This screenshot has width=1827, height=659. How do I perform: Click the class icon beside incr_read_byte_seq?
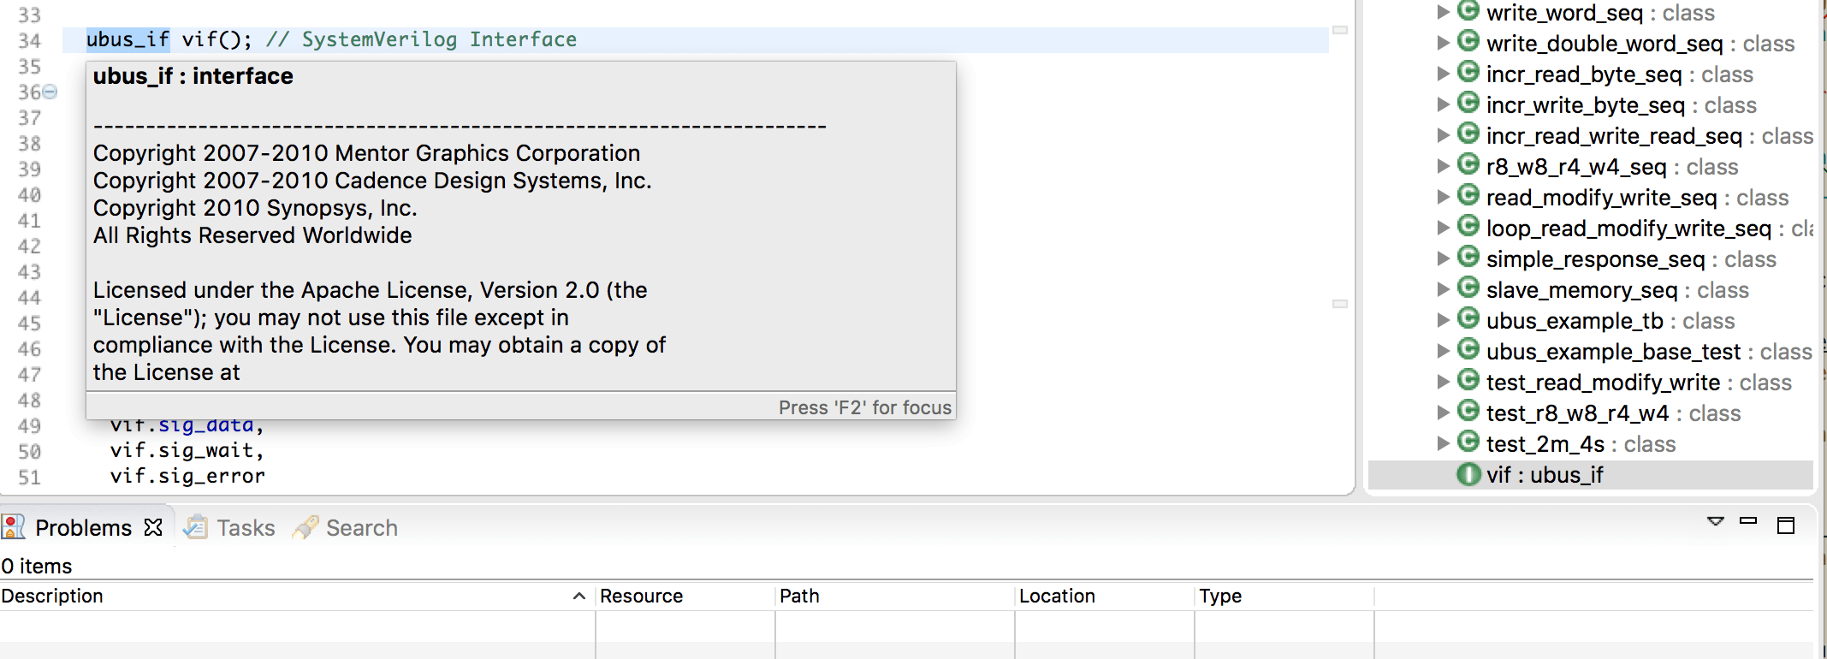click(x=1468, y=72)
